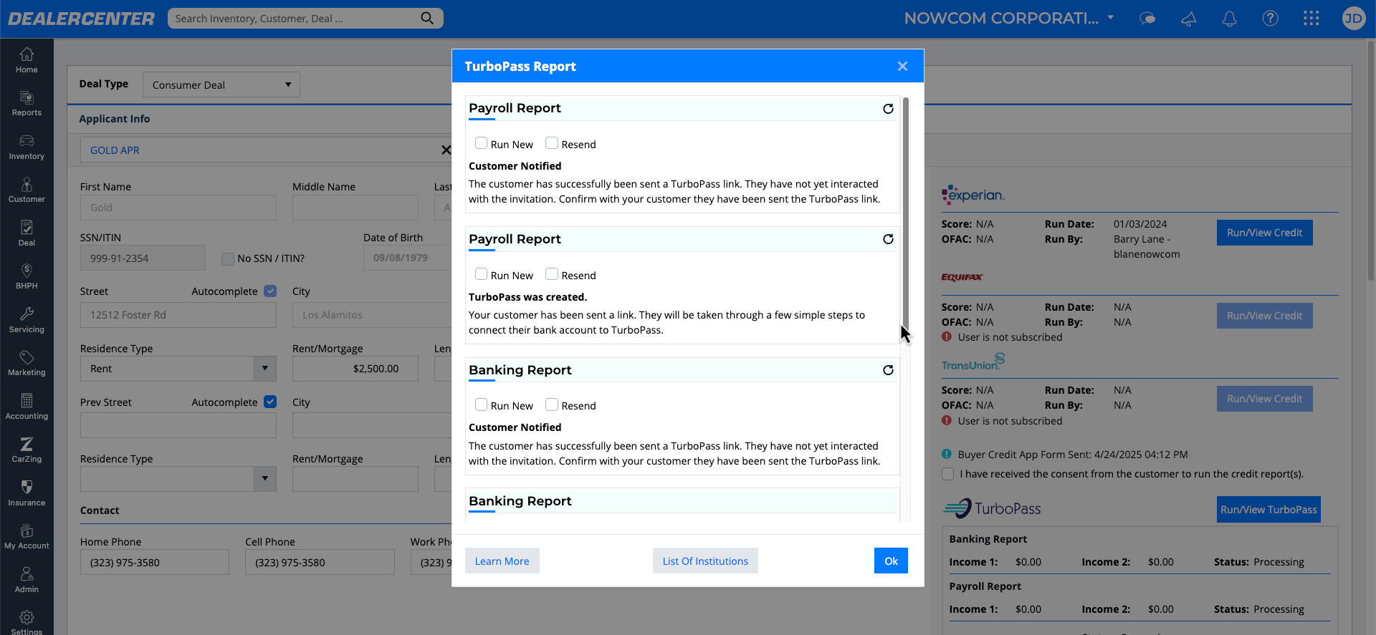The image size is (1376, 635).
Task: Remove the GOLD APR applicant tab
Action: point(446,150)
